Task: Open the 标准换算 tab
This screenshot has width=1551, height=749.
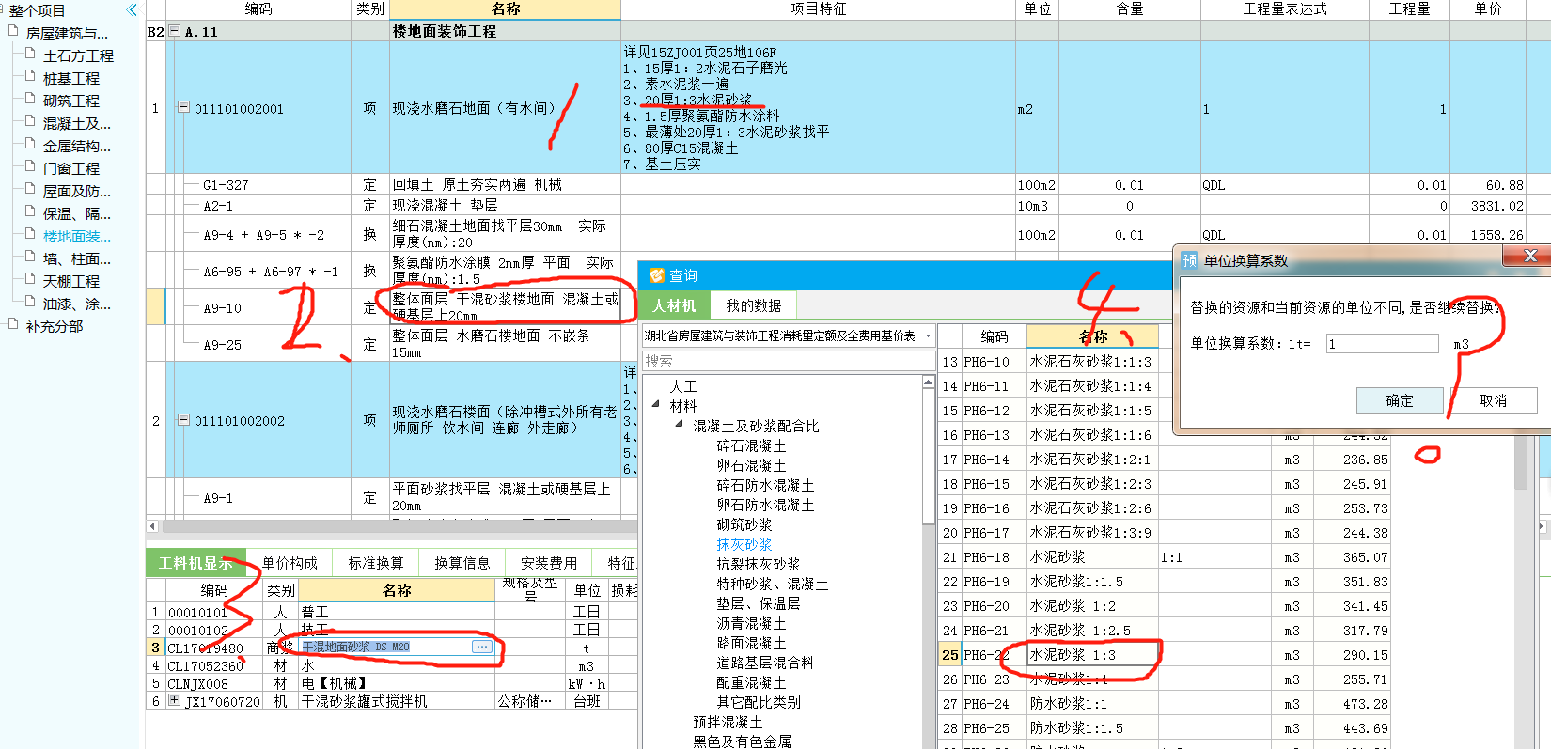Action: pyautogui.click(x=376, y=563)
